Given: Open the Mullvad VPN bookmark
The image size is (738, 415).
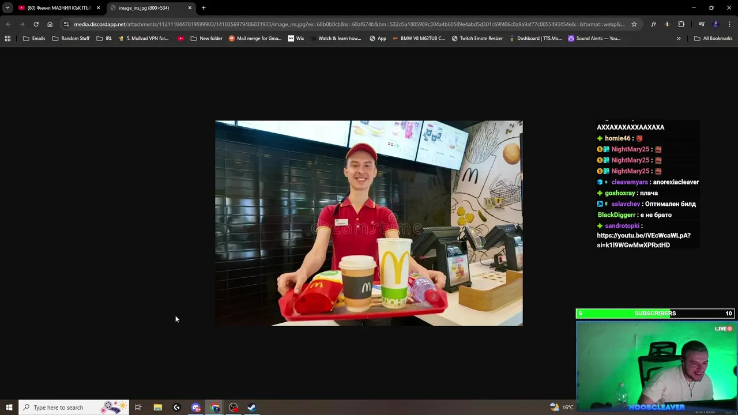Looking at the screenshot, I should point(144,39).
